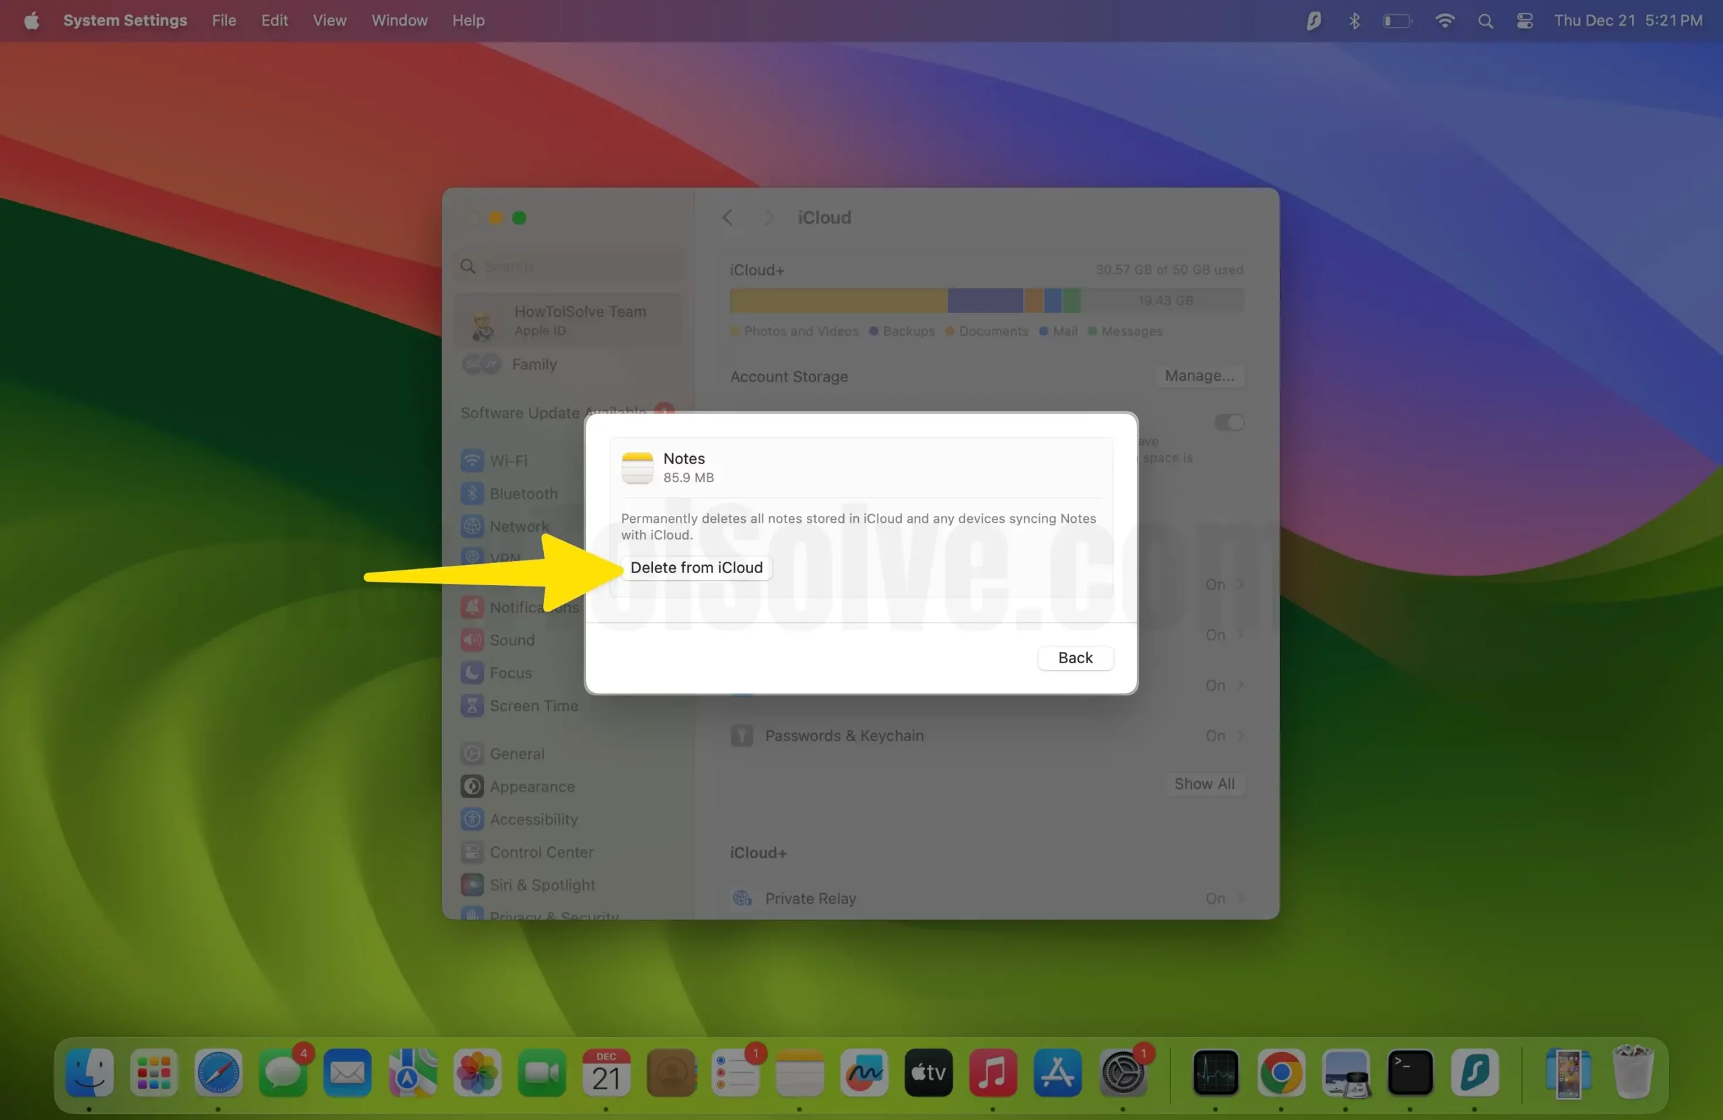Click the Wi-Fi status icon in menu bar
1723x1120 pixels.
point(1444,20)
